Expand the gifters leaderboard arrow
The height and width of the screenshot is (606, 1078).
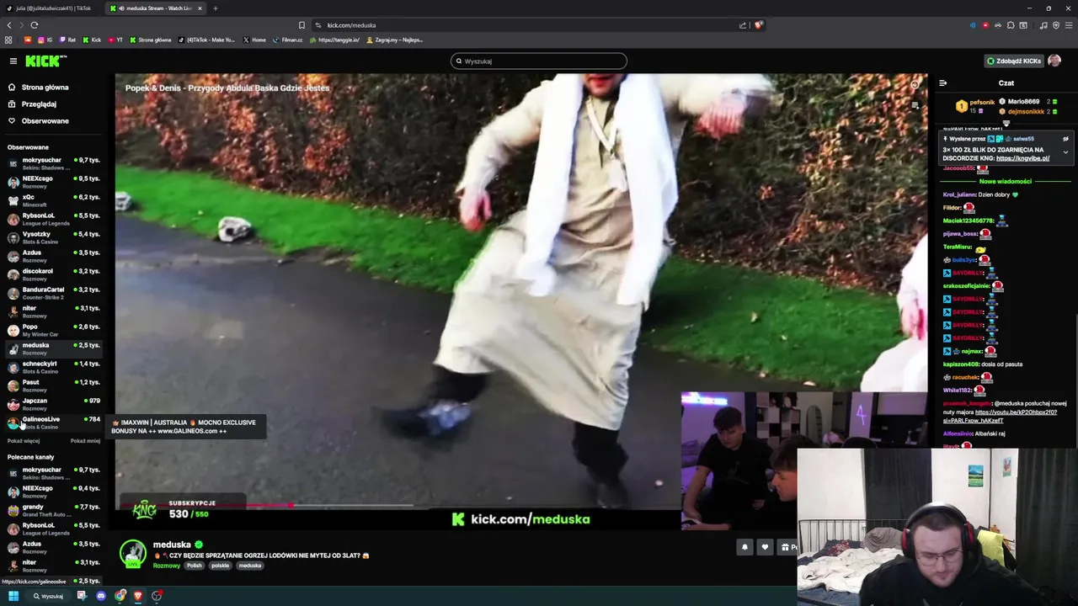tap(1006, 124)
